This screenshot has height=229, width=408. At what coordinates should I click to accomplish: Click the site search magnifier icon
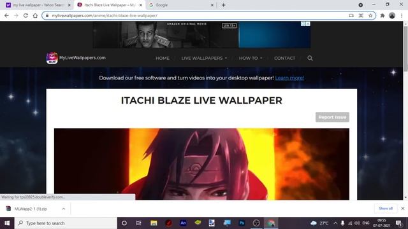pos(310,58)
